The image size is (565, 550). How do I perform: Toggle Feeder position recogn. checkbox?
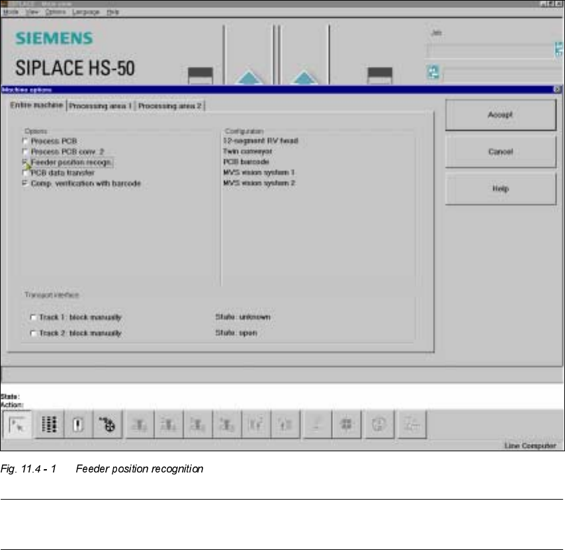pyautogui.click(x=25, y=162)
